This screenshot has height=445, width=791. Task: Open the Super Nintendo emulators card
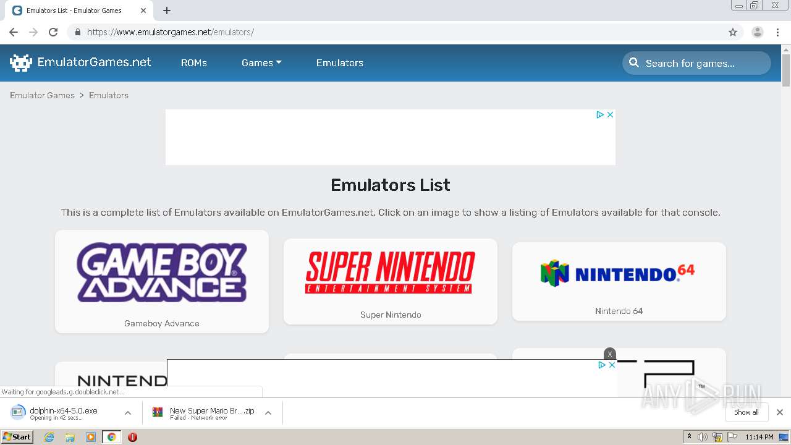[391, 282]
